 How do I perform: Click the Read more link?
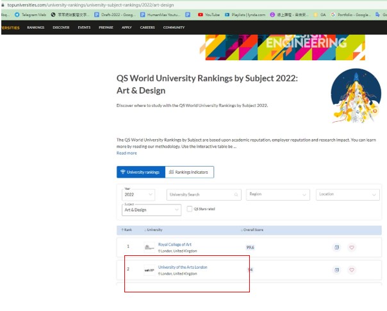(x=127, y=153)
